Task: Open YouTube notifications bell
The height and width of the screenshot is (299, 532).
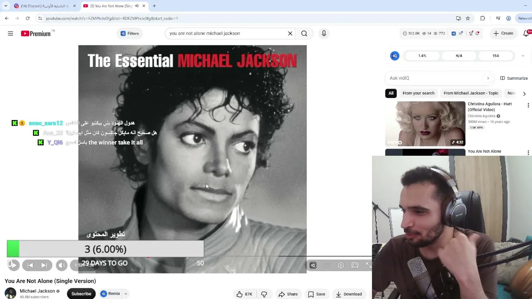Action: [527, 33]
